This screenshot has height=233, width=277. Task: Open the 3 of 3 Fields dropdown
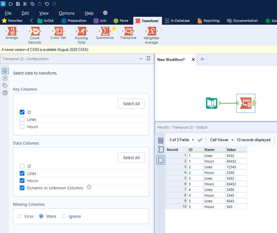(x=182, y=140)
